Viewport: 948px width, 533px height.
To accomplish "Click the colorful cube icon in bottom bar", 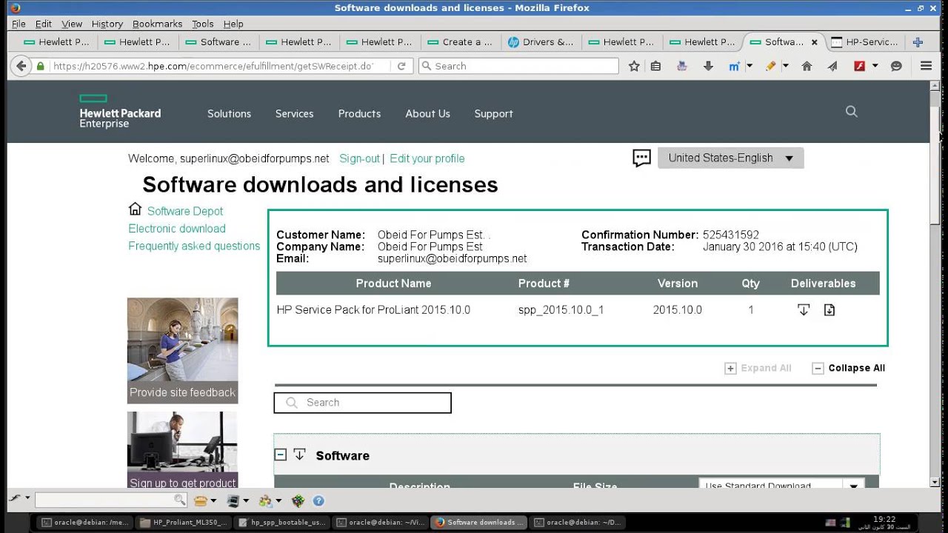I will (x=298, y=501).
